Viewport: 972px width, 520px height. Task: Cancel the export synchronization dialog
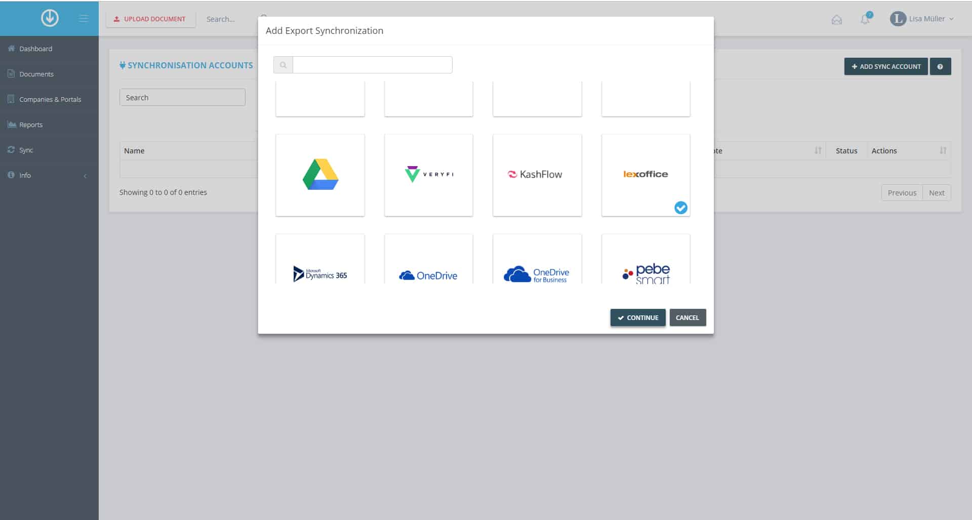pos(687,317)
